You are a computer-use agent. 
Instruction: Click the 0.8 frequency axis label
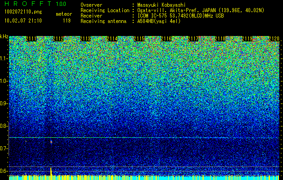click(x=4, y=126)
